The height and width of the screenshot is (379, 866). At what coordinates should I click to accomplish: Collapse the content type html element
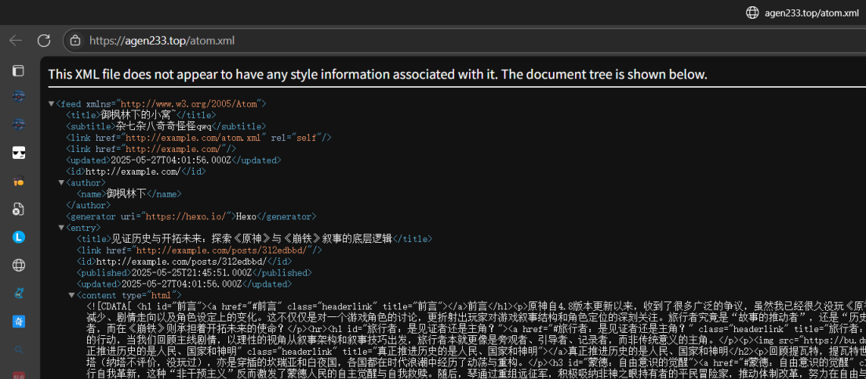tap(71, 295)
